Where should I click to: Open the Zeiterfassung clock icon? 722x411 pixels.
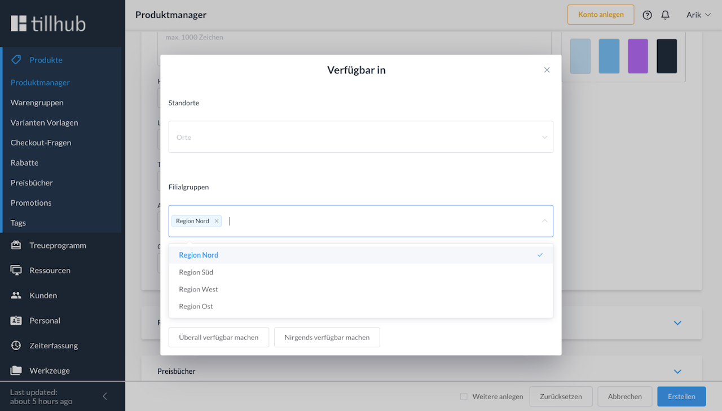click(x=16, y=345)
